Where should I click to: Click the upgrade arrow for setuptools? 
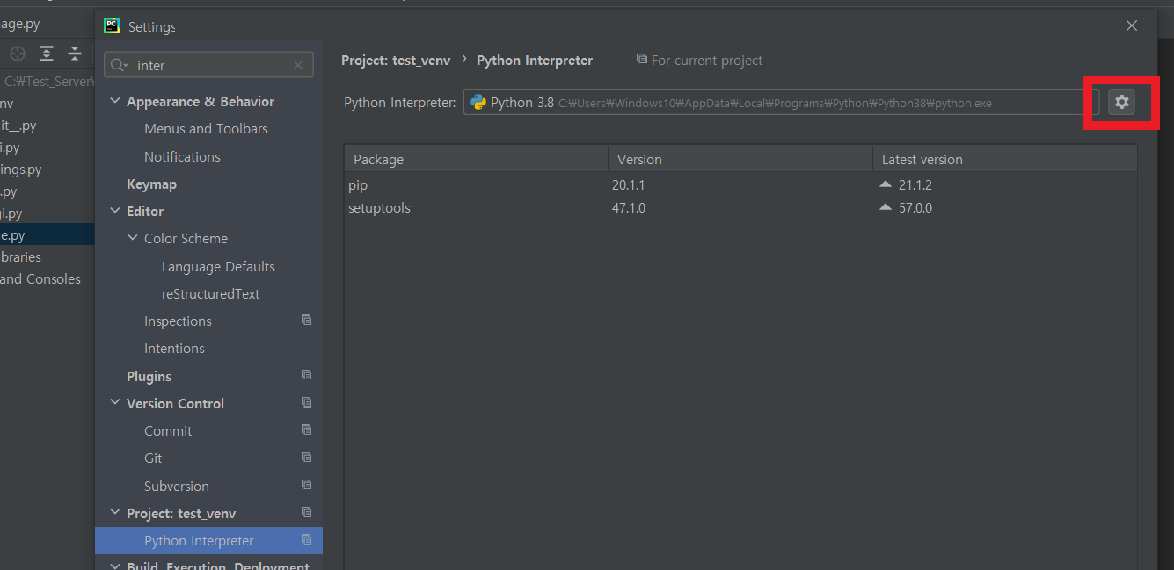pyautogui.click(x=886, y=207)
